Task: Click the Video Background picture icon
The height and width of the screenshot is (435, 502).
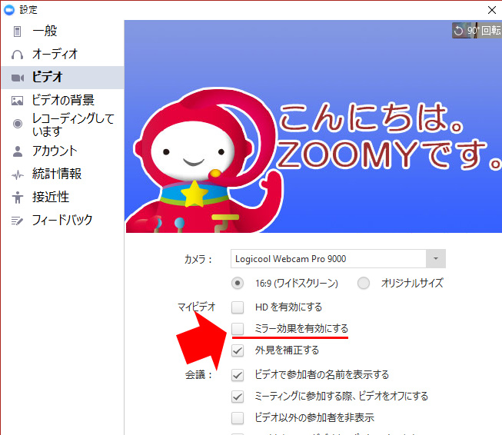Action: (x=17, y=101)
